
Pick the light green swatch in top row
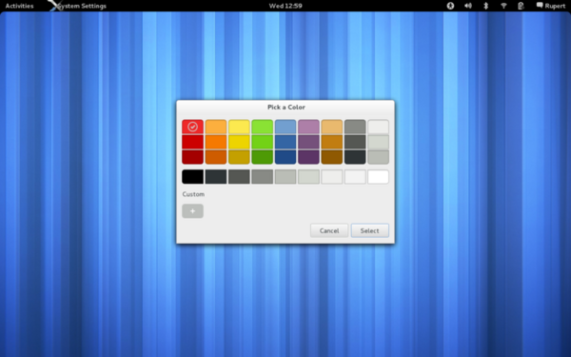click(263, 127)
